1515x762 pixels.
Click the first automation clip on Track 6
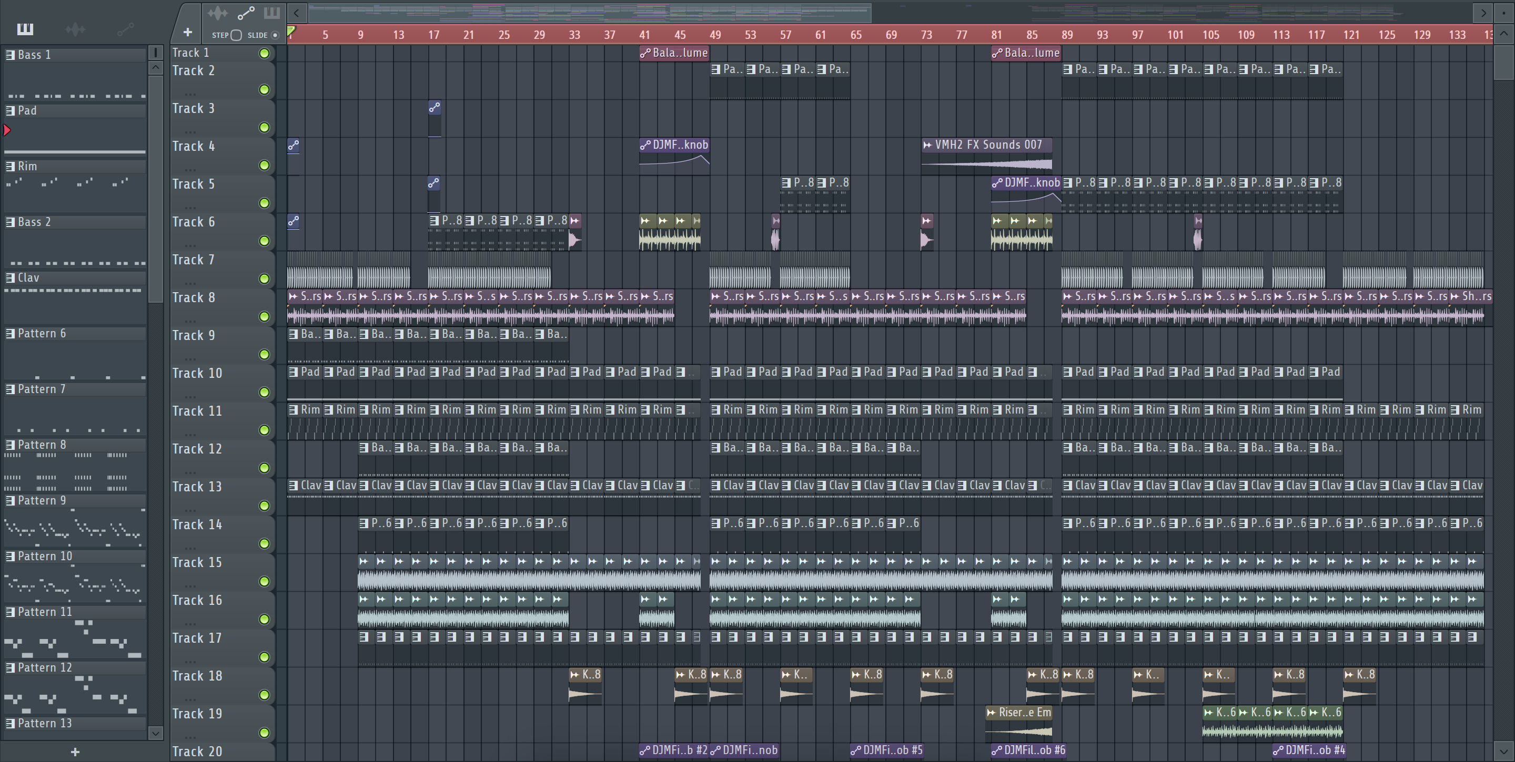pyautogui.click(x=294, y=222)
